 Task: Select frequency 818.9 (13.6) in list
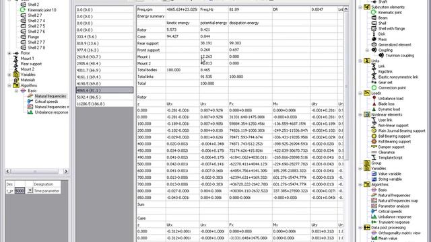[104, 43]
